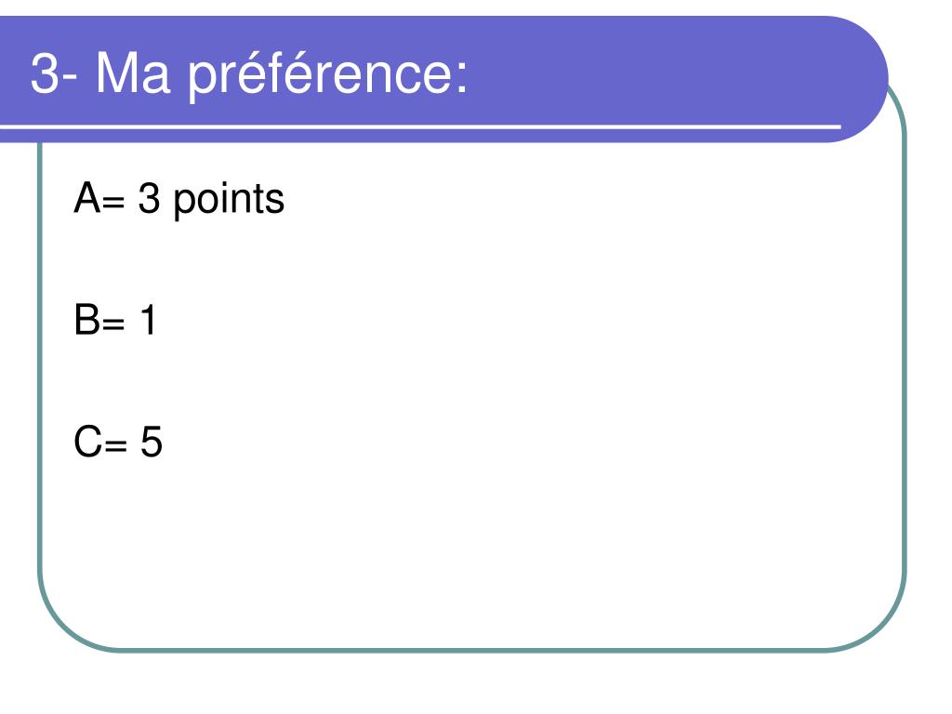
Task: Click the letter 'C' in the third line
Action: click(x=87, y=442)
